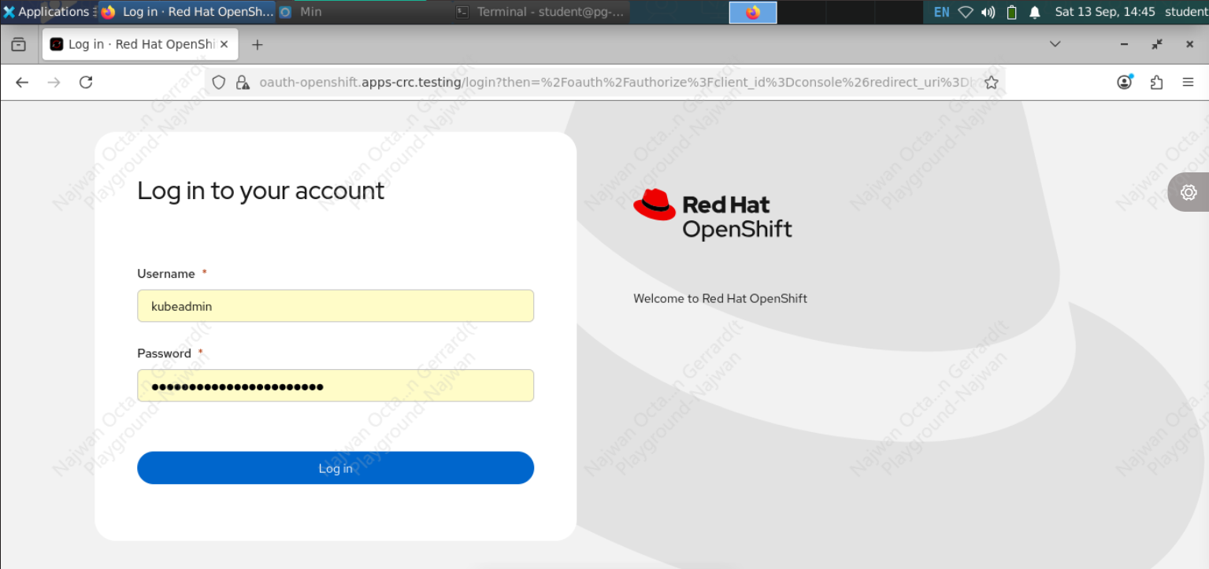
Task: Open the volume control in system tray
Action: [x=988, y=12]
